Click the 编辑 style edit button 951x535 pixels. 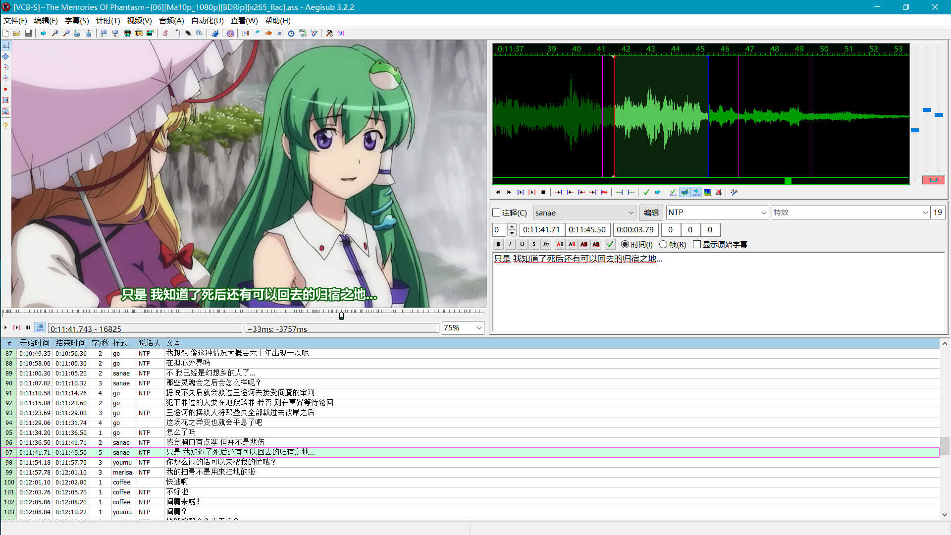651,213
